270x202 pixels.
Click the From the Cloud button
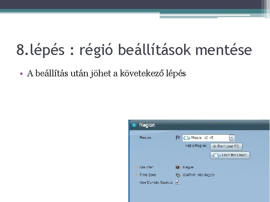[x=230, y=155]
